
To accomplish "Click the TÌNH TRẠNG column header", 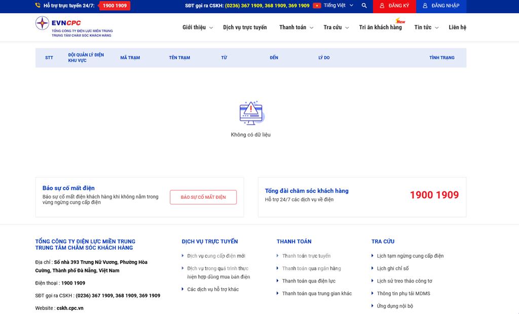I will point(441,58).
